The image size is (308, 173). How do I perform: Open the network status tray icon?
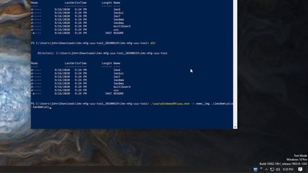pos(272,170)
